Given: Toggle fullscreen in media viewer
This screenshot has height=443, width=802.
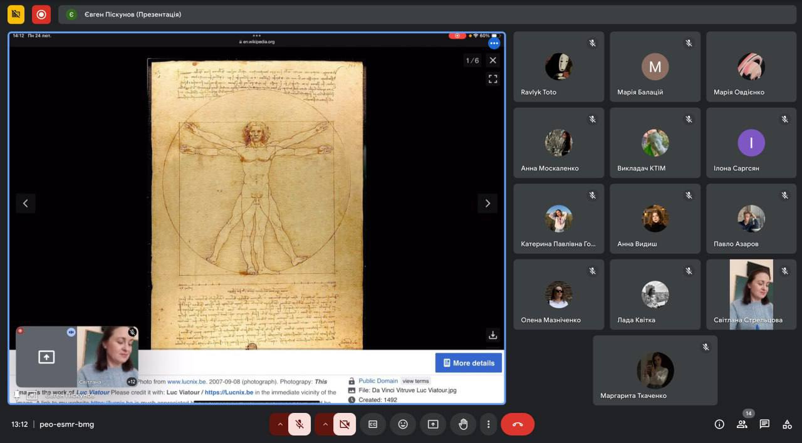Looking at the screenshot, I should pyautogui.click(x=492, y=79).
